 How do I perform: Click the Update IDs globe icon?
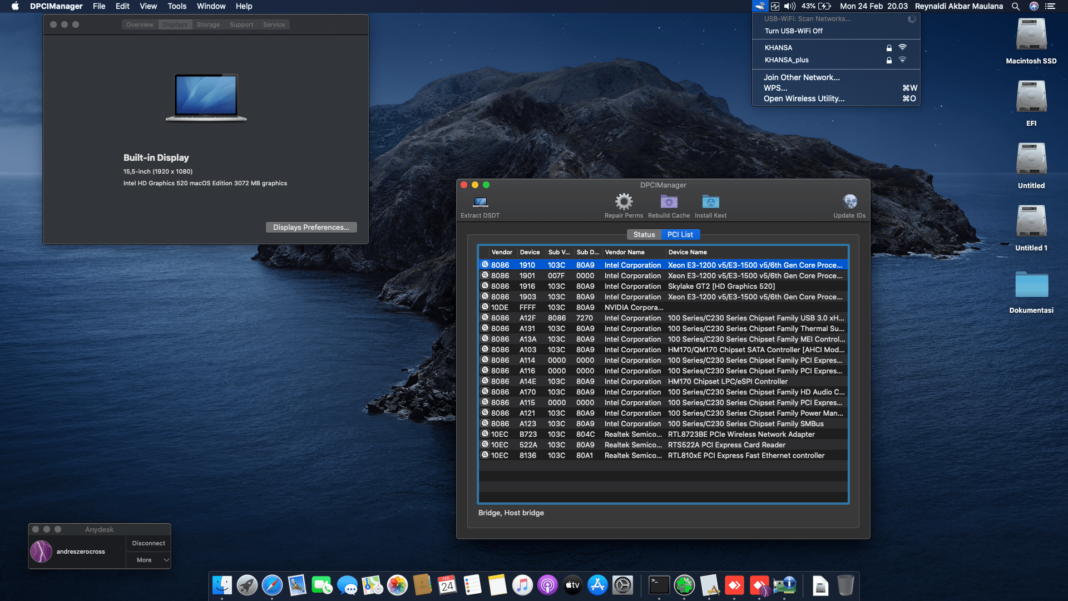click(849, 202)
